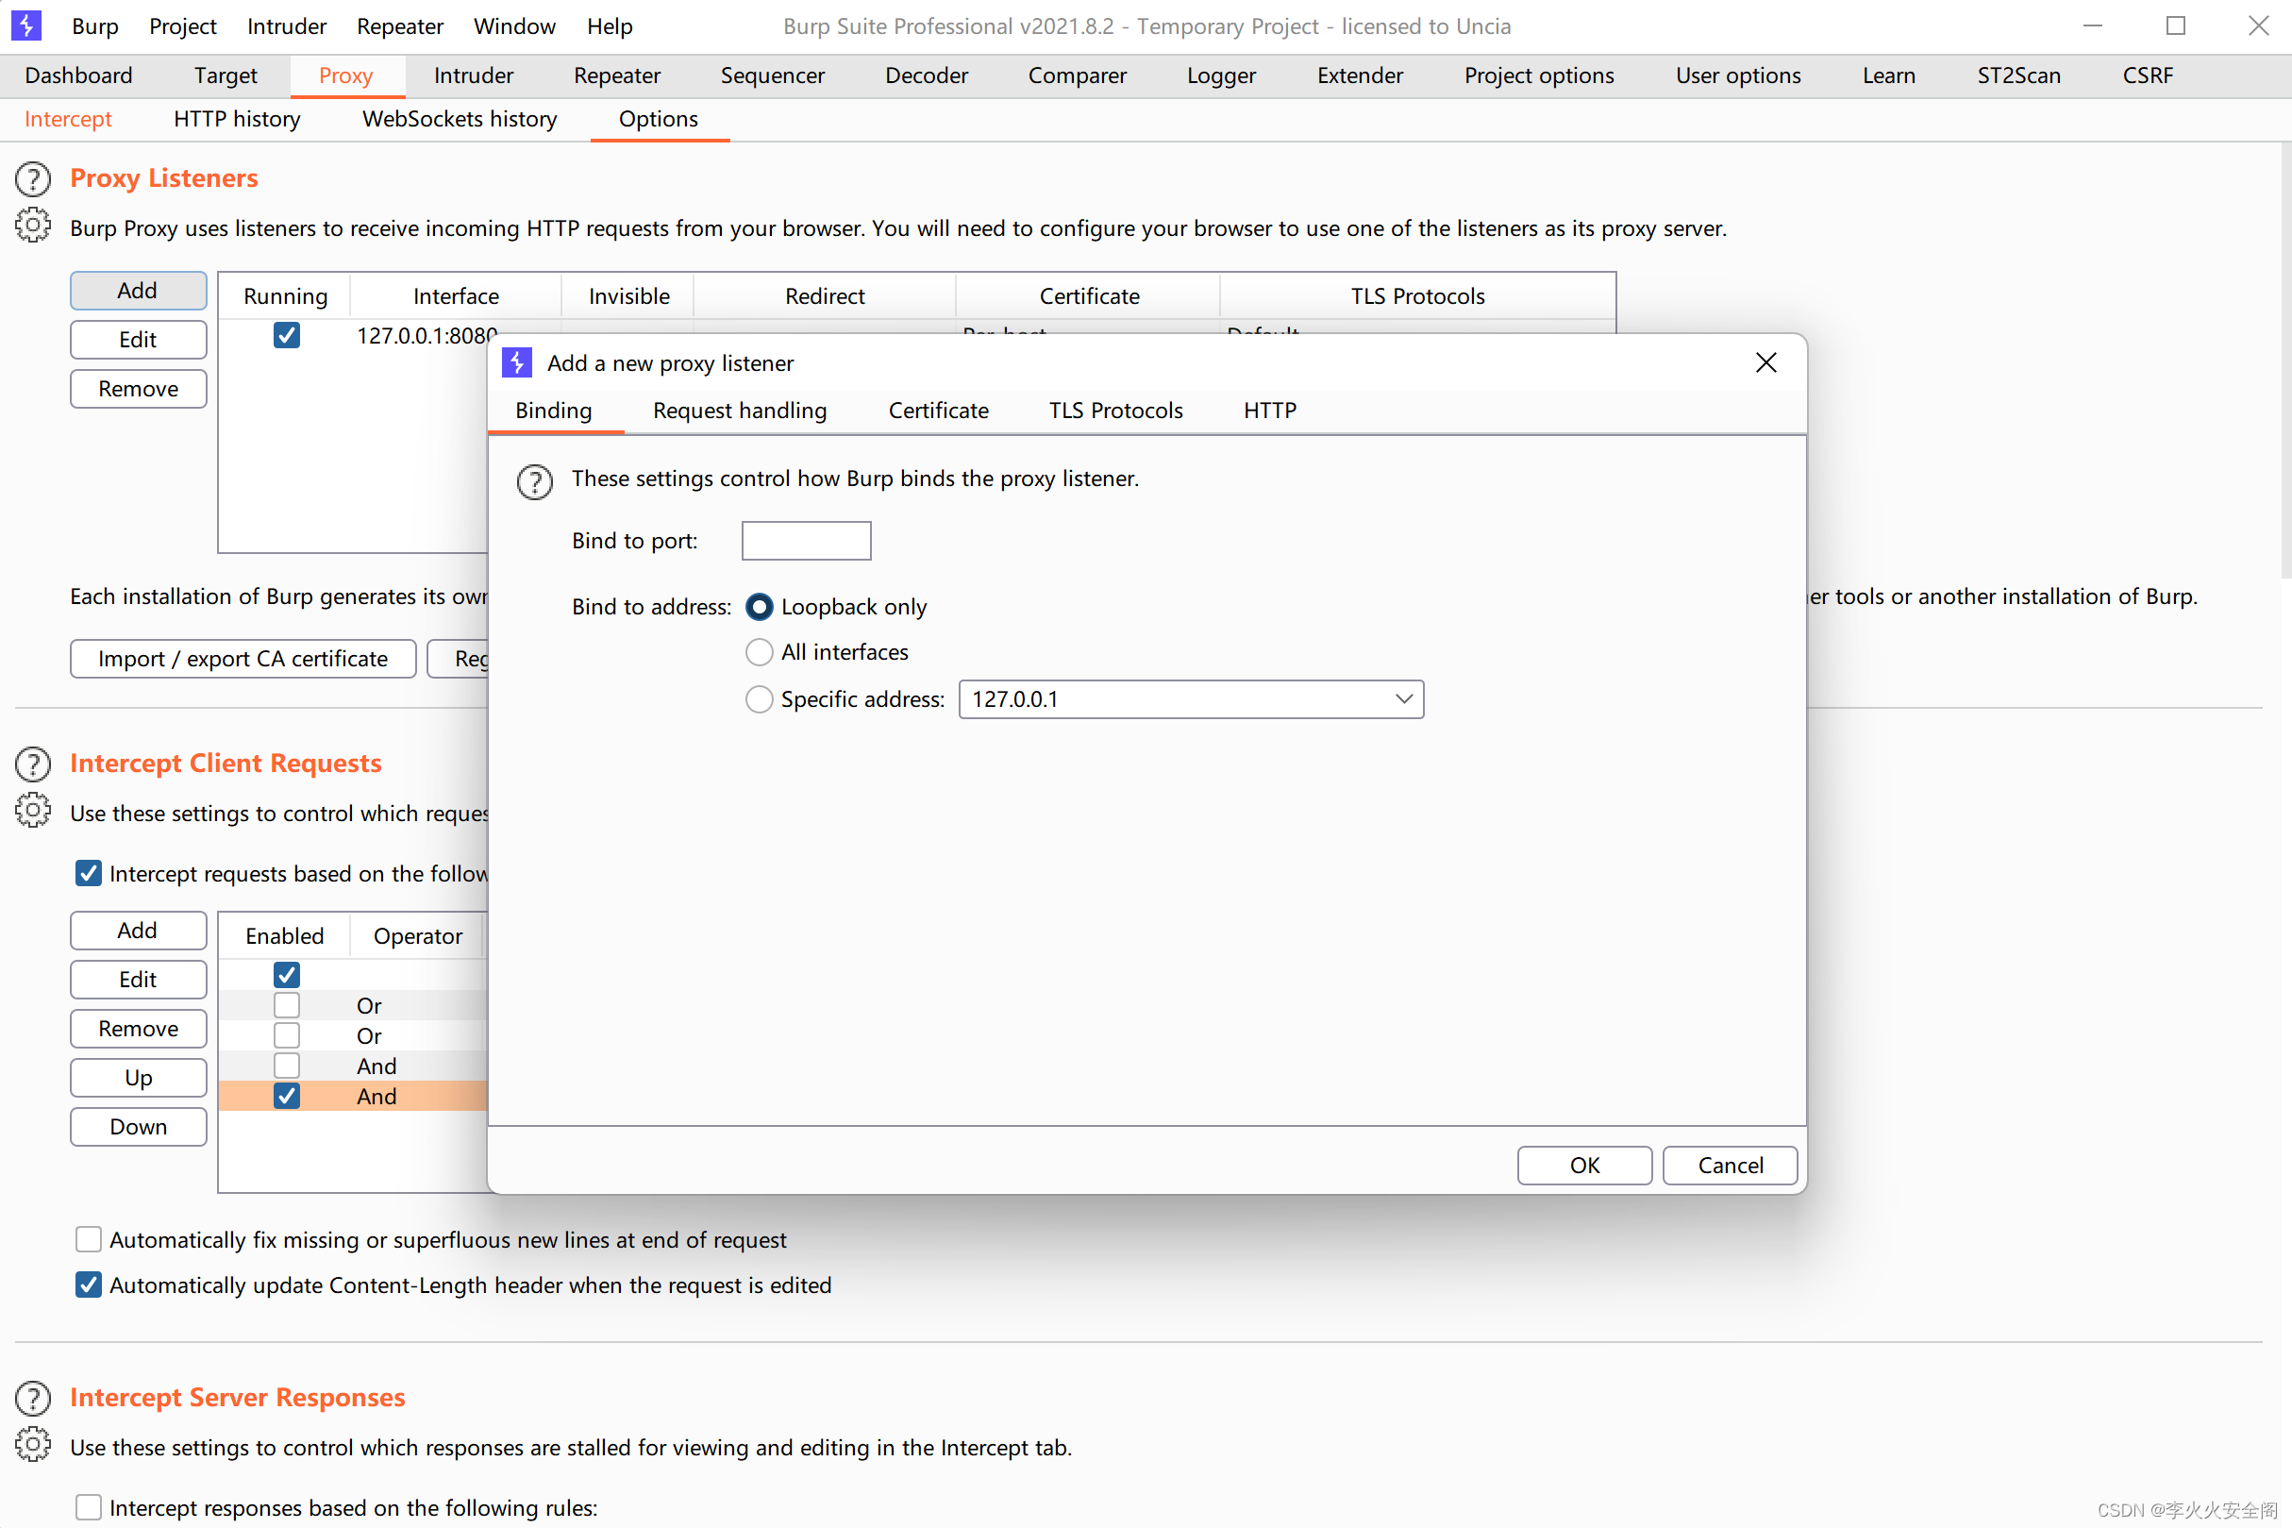Click Add under Proxy Listeners

[x=138, y=291]
